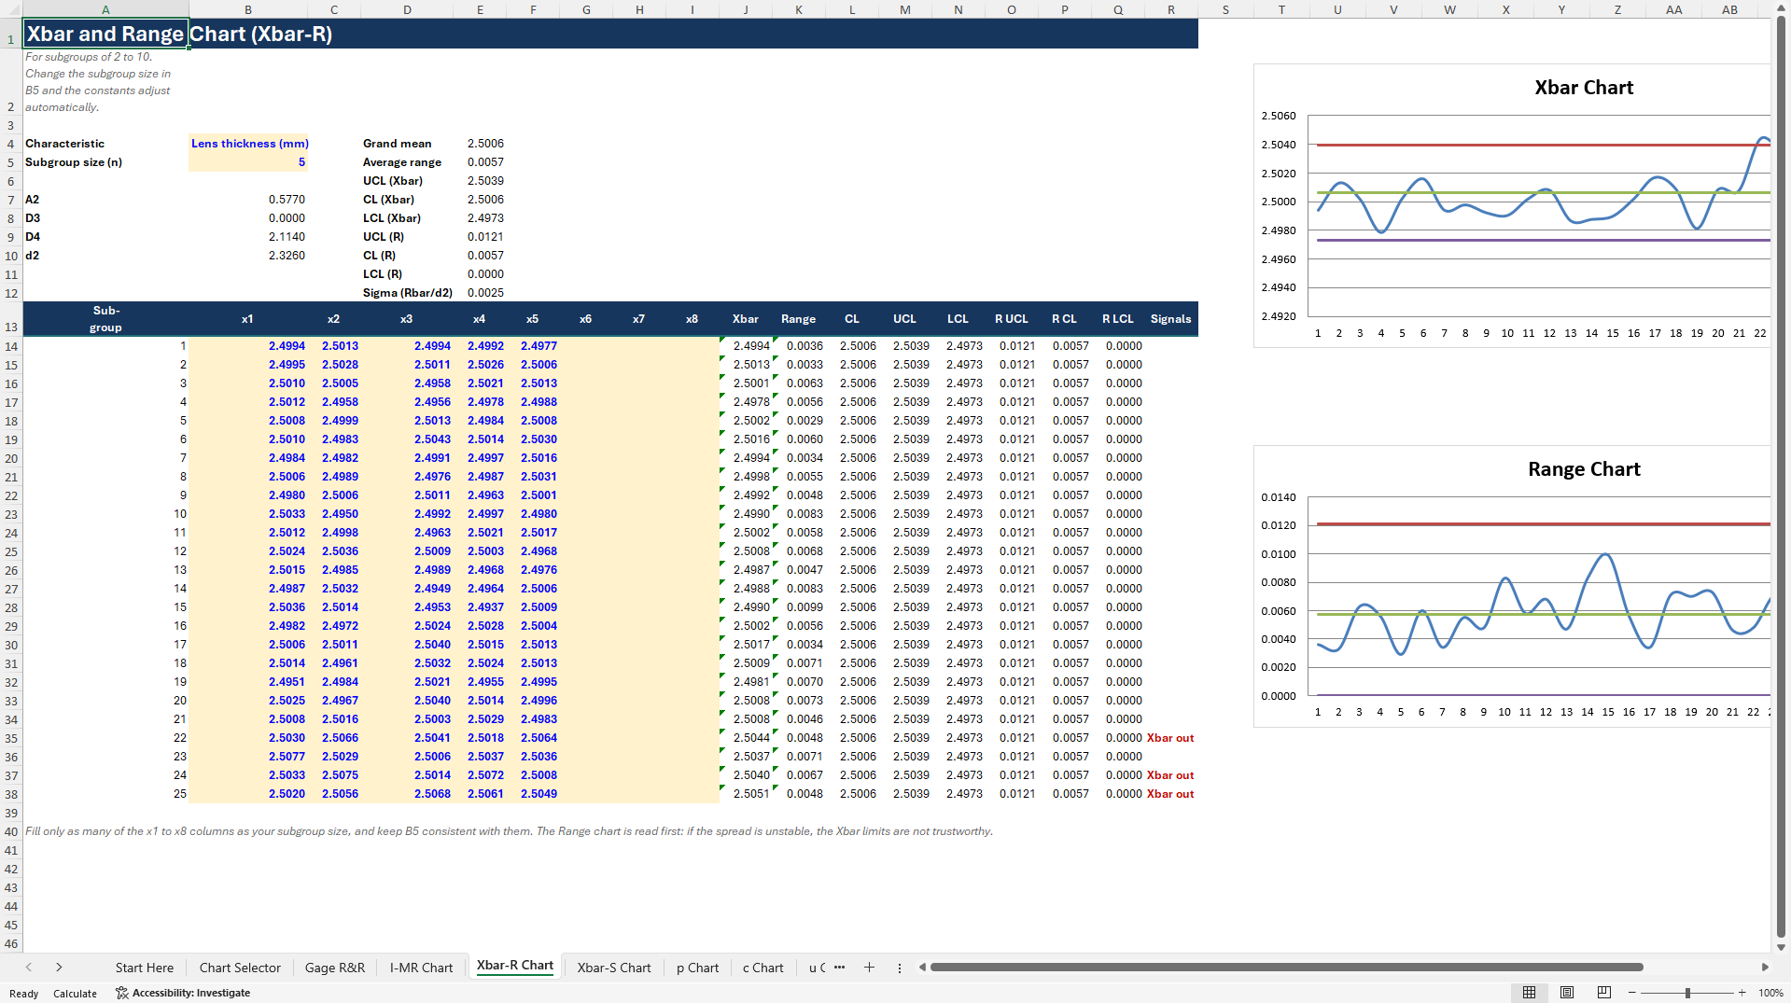Go to the next sheet tab arrow
The height and width of the screenshot is (1003, 1791).
[x=59, y=968]
